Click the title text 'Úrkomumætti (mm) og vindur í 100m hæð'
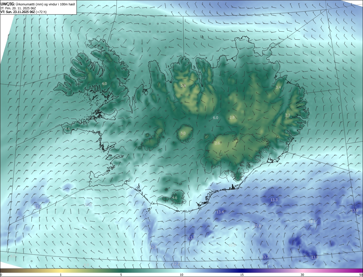The image size is (363, 277). [45, 4]
